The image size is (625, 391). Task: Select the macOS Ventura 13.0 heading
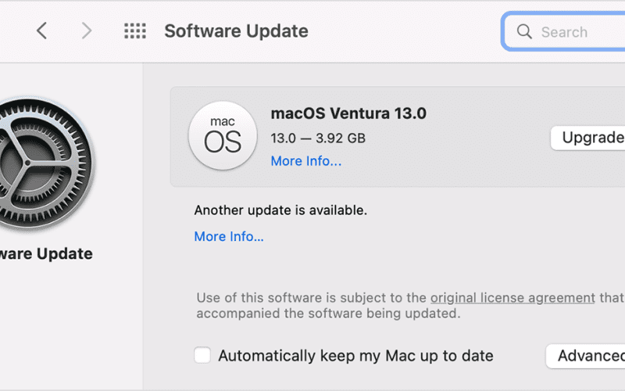pyautogui.click(x=348, y=113)
